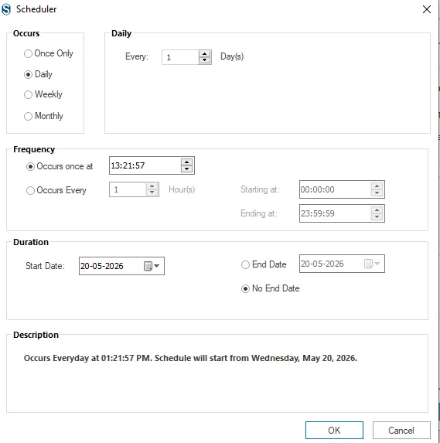
Task: Close the Scheduler window
Action: point(427,9)
